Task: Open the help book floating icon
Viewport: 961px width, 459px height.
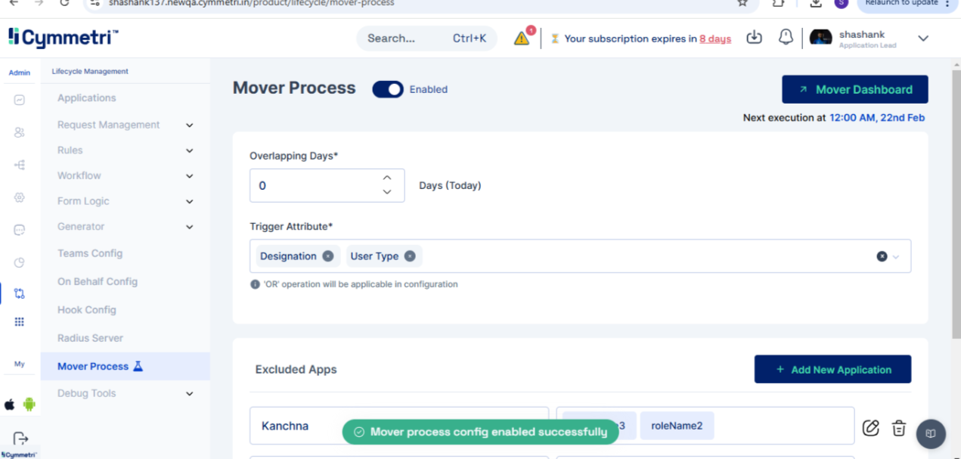Action: tap(931, 433)
